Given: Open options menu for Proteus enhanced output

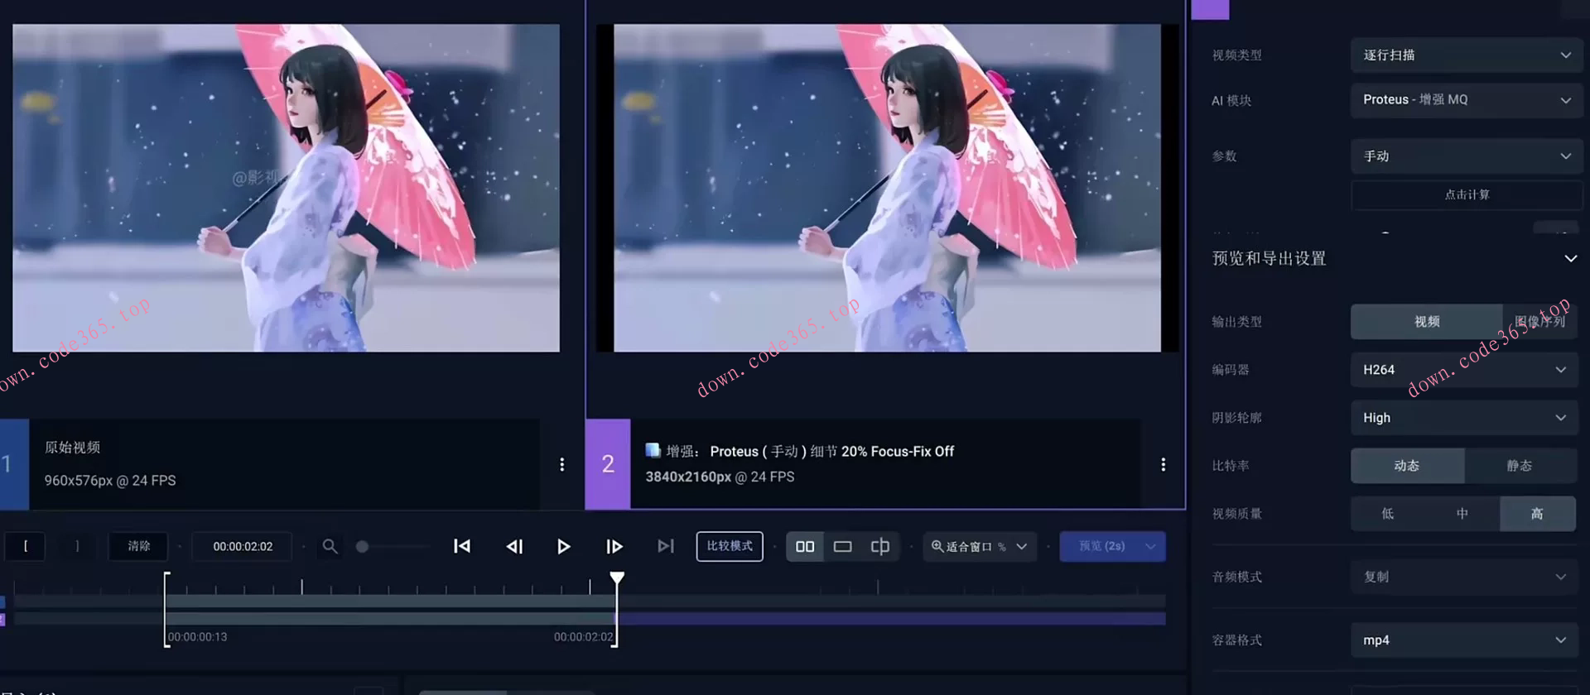Looking at the screenshot, I should coord(1163,464).
